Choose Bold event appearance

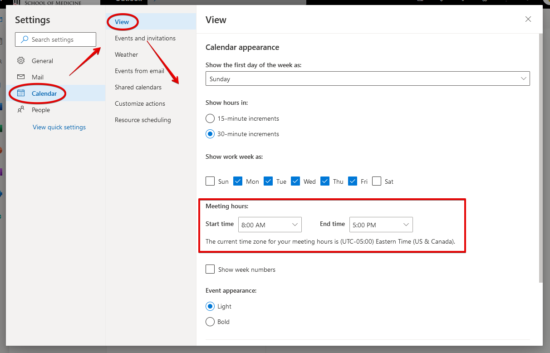[210, 322]
